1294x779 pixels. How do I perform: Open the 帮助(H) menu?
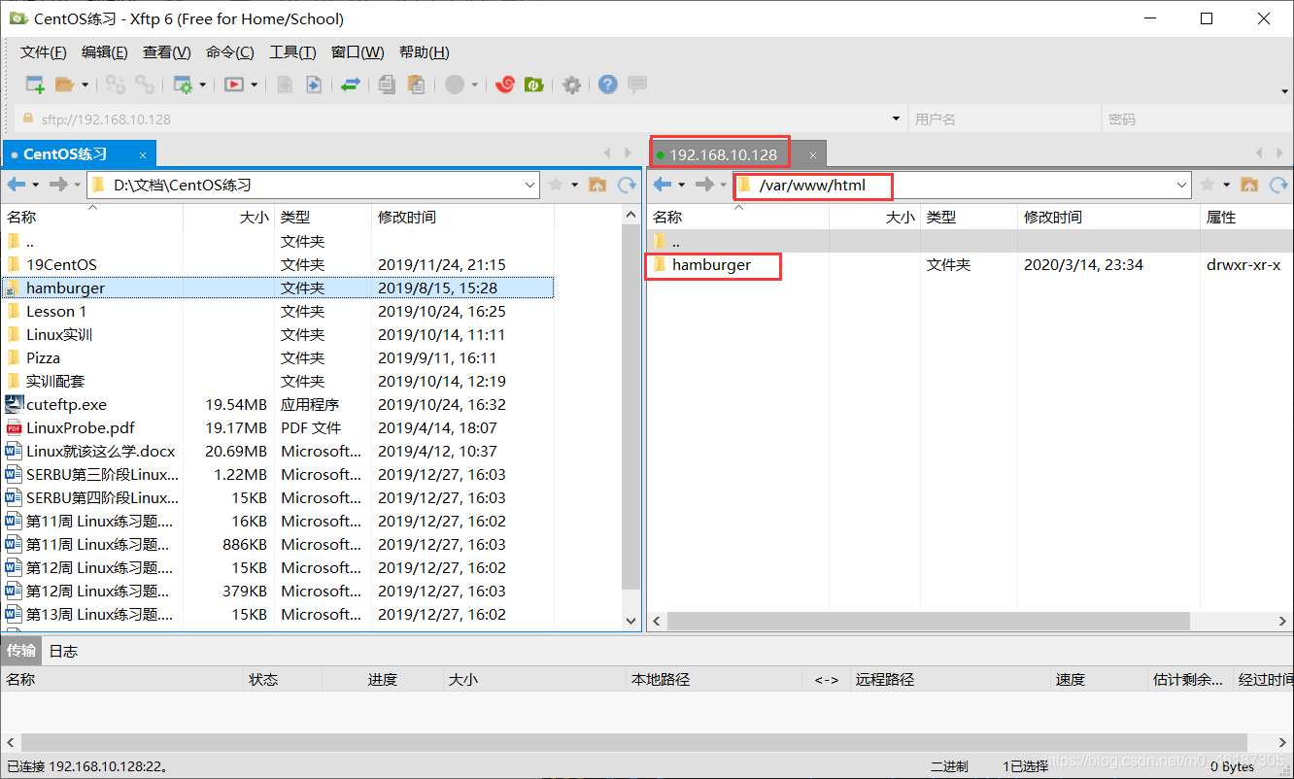click(x=425, y=52)
